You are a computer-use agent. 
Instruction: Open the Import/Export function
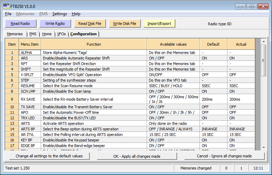click(159, 24)
